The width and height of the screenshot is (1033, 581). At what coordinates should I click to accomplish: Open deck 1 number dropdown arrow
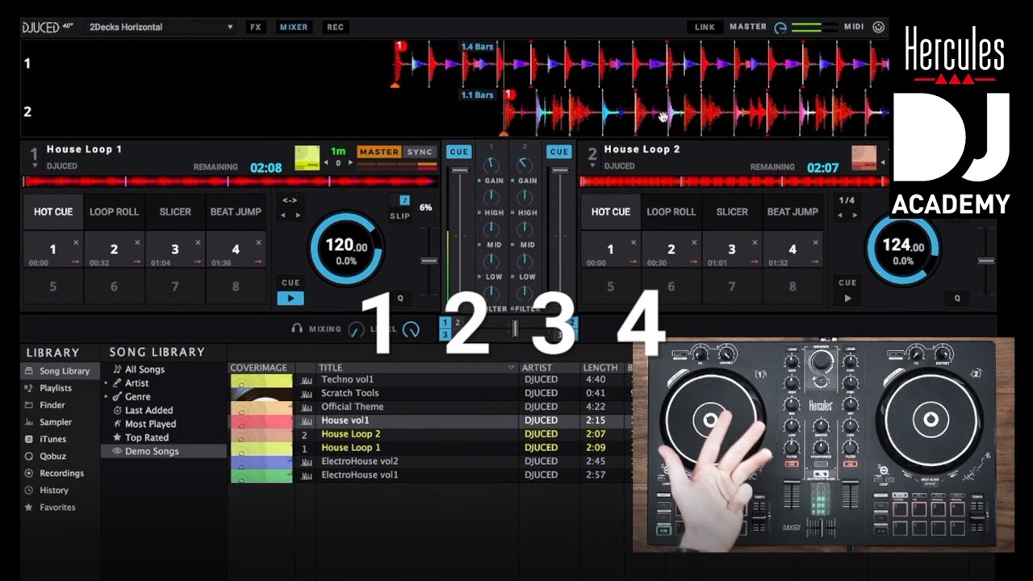[35, 165]
